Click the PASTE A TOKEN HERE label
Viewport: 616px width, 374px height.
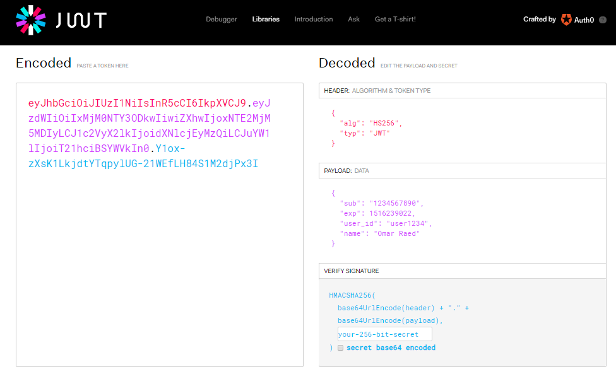click(x=102, y=65)
